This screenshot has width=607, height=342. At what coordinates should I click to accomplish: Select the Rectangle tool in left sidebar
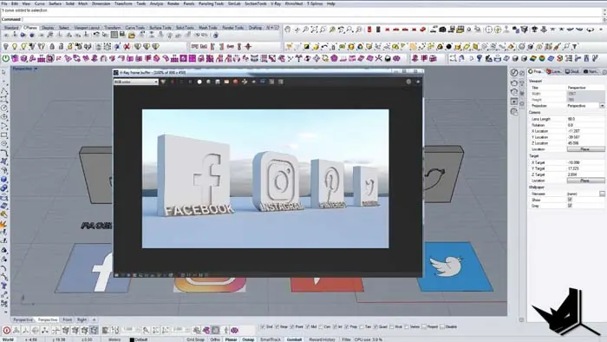[3, 135]
